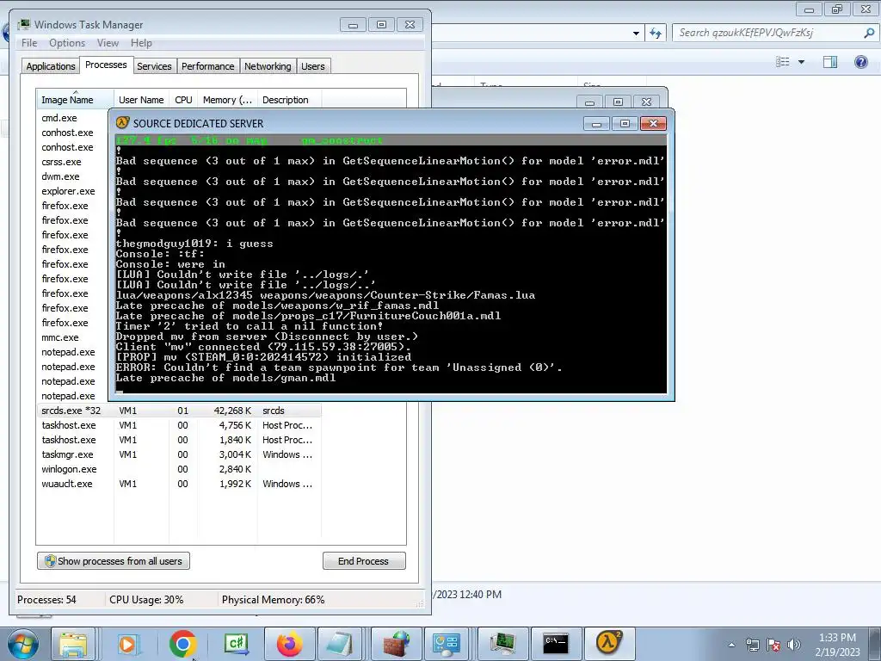881x661 pixels.
Task: Open the Explorer view options dropdown arrow
Action: (801, 62)
